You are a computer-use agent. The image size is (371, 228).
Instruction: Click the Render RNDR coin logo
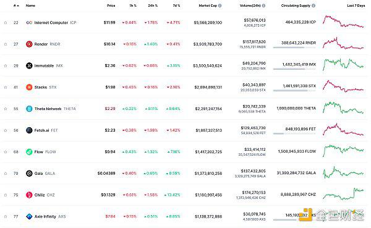29,44
